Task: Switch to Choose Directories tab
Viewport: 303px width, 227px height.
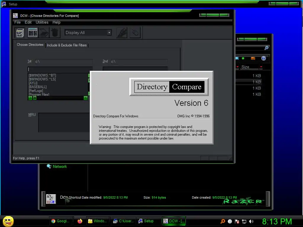Action: [x=30, y=45]
